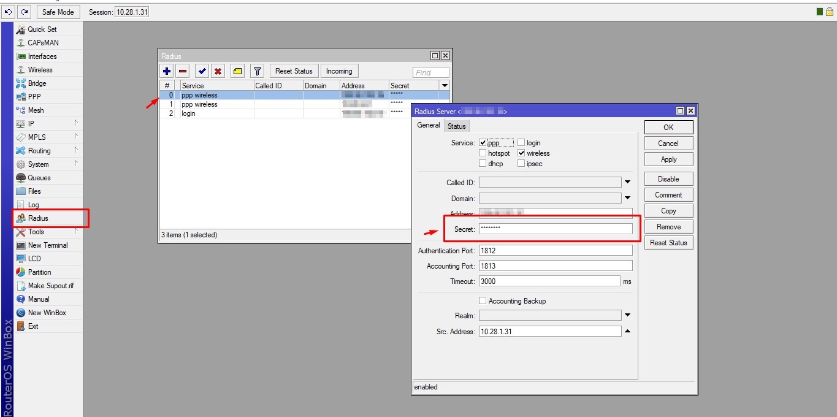Click Reset Status in Radius toolbar
This screenshot has height=417, width=837.
tap(294, 71)
